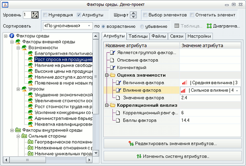Image resolution: width=246 pixels, height=166 pixels.
Task: Select the Наличие уникальных продуктов item
Action: click(64, 154)
